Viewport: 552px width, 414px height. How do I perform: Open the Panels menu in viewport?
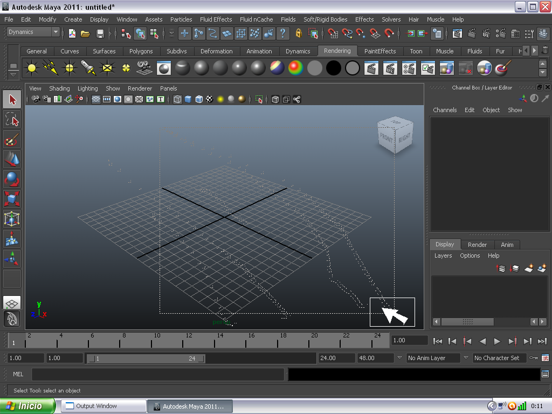point(168,88)
